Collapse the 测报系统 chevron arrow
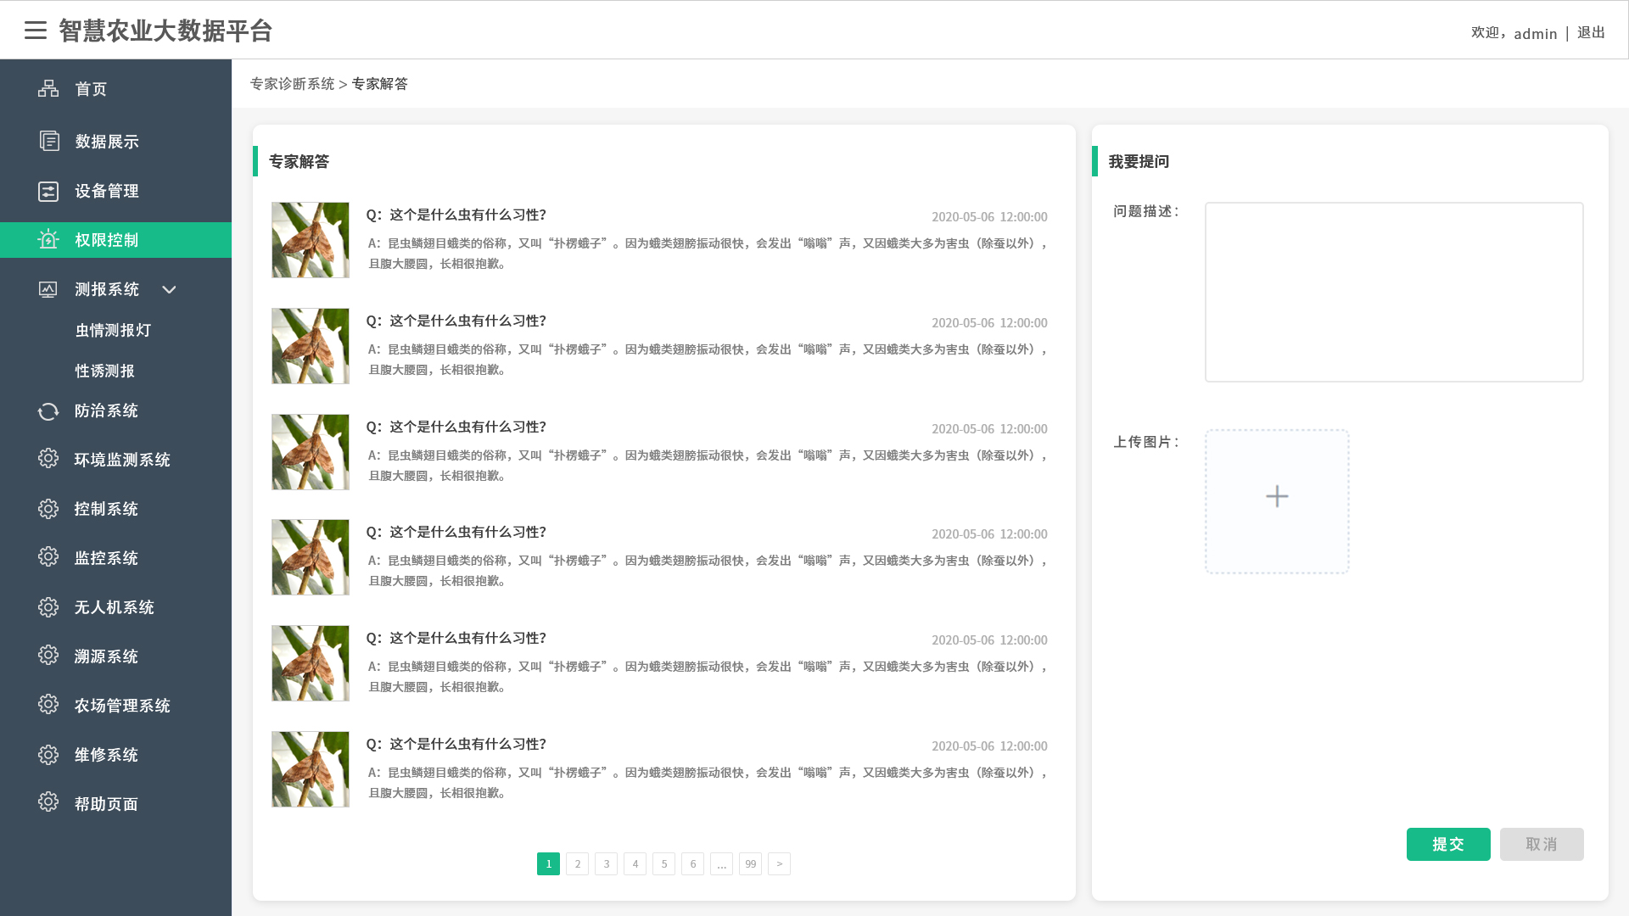The image size is (1629, 916). pyautogui.click(x=169, y=290)
